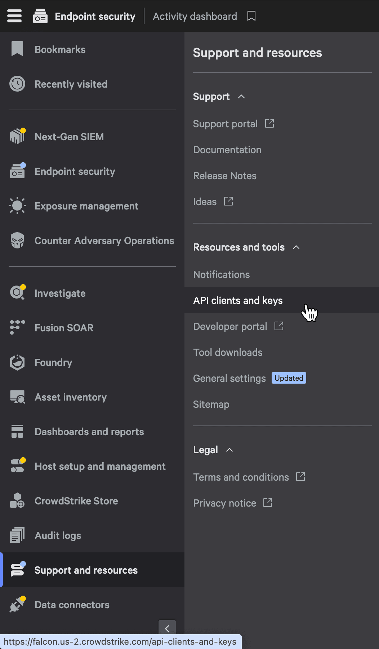Collapse the Support section chevron
The height and width of the screenshot is (649, 379).
241,96
